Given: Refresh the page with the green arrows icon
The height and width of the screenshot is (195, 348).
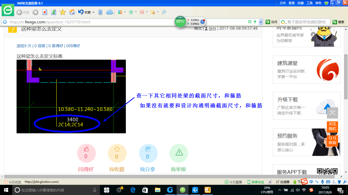Looking at the screenshot, I should (53, 12).
